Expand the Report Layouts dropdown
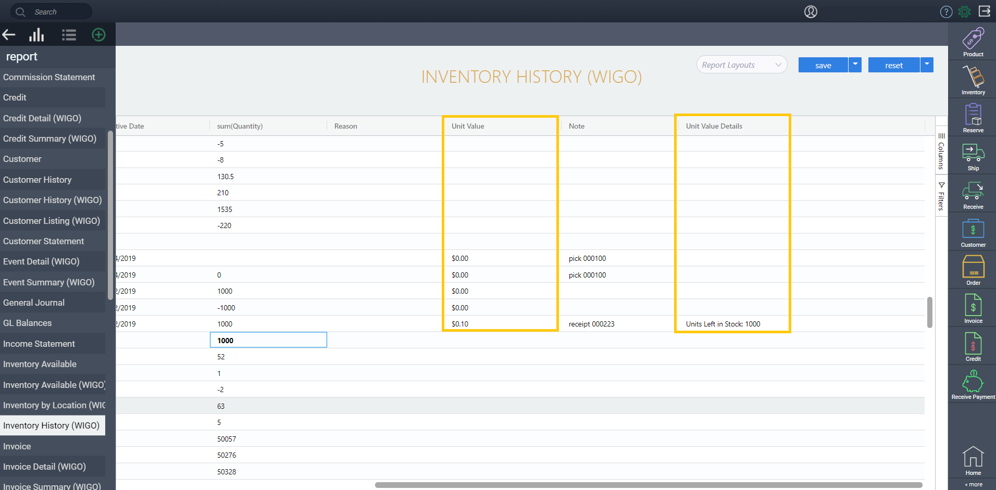996x490 pixels. click(741, 65)
